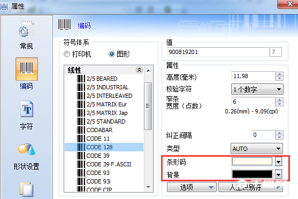Image resolution: width=298 pixels, height=199 pixels.
Task: Open the 类型 AUTO dropdown
Action: (x=257, y=148)
